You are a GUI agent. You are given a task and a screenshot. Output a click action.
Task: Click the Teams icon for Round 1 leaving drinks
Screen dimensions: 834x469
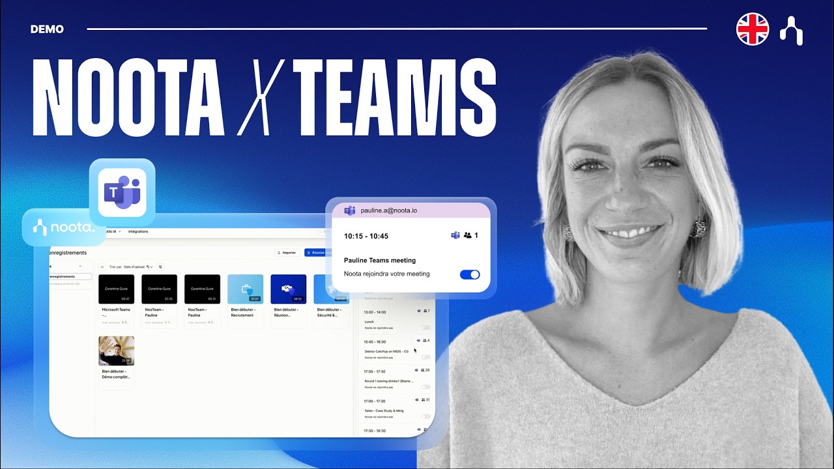(x=416, y=370)
